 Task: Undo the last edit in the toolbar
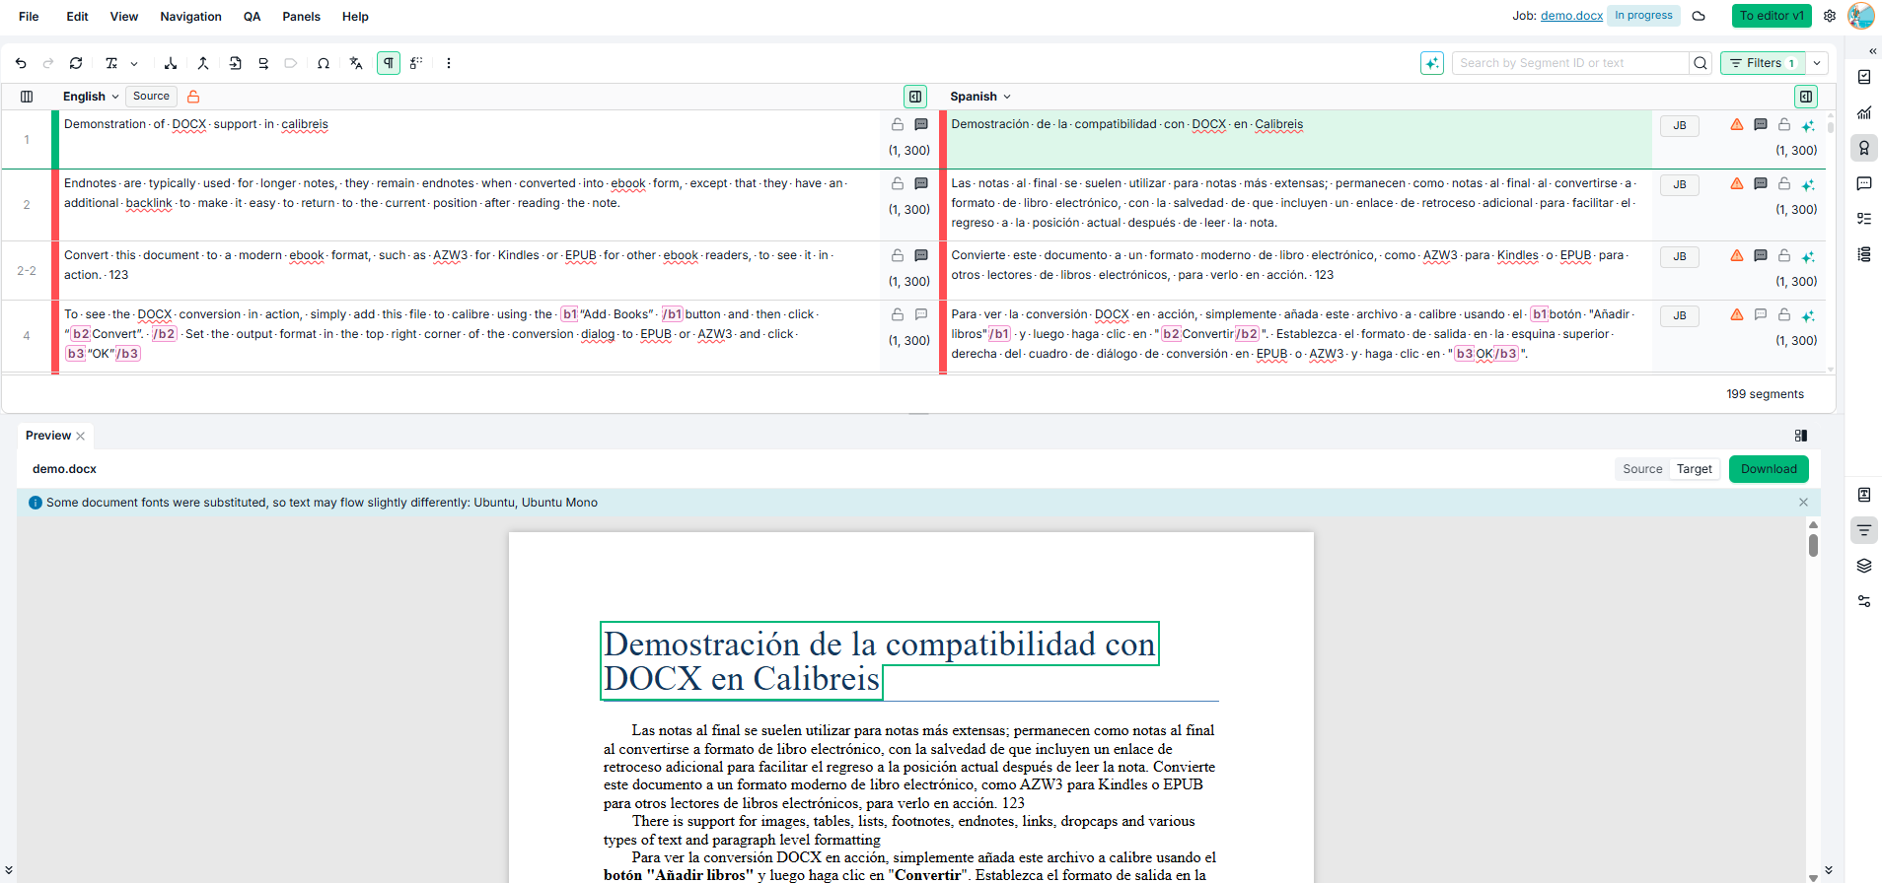click(x=21, y=63)
